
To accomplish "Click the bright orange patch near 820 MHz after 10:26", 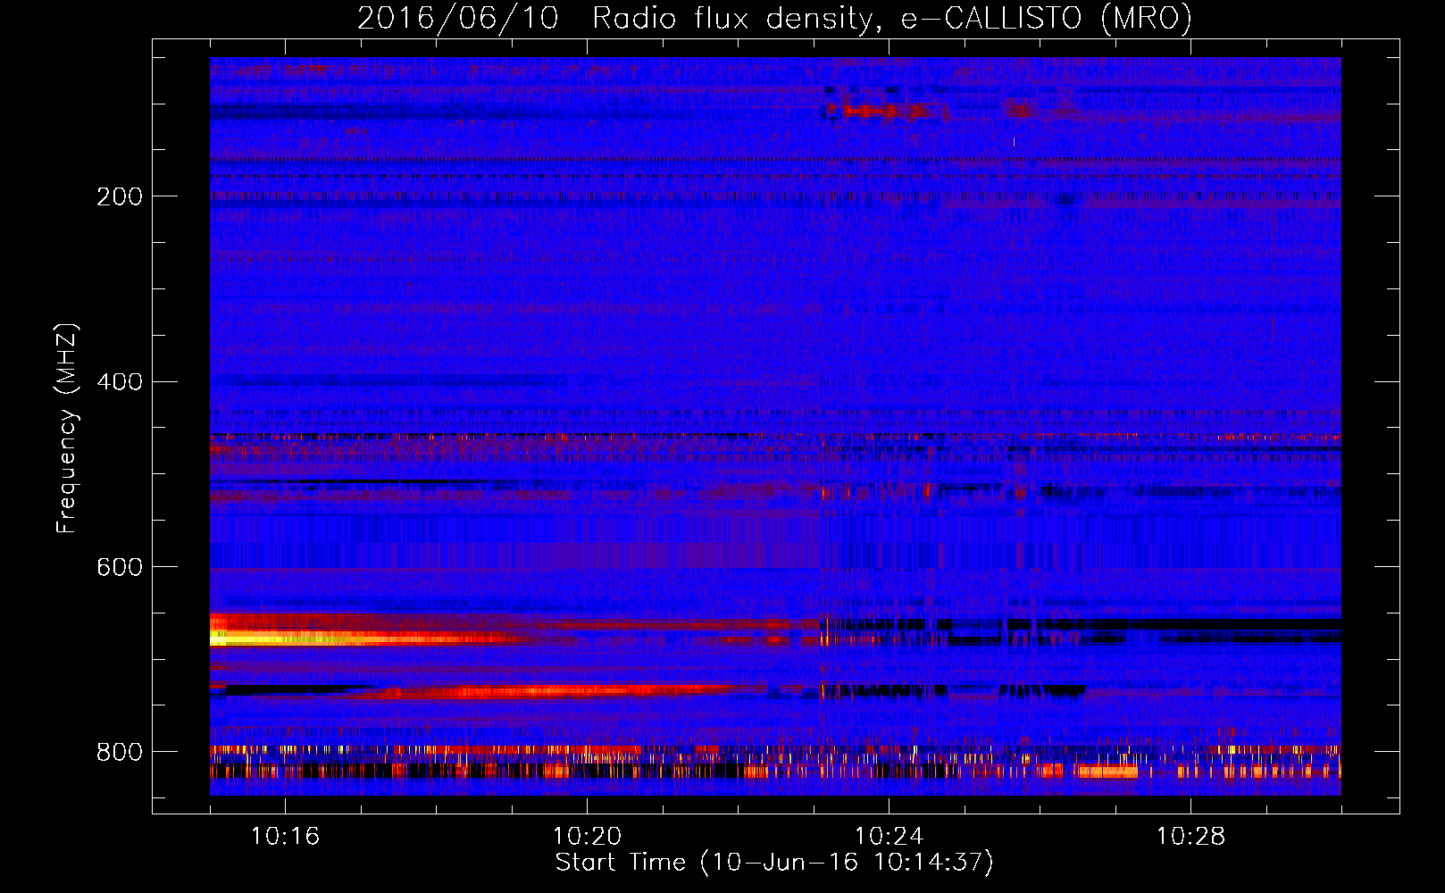I will [1107, 772].
